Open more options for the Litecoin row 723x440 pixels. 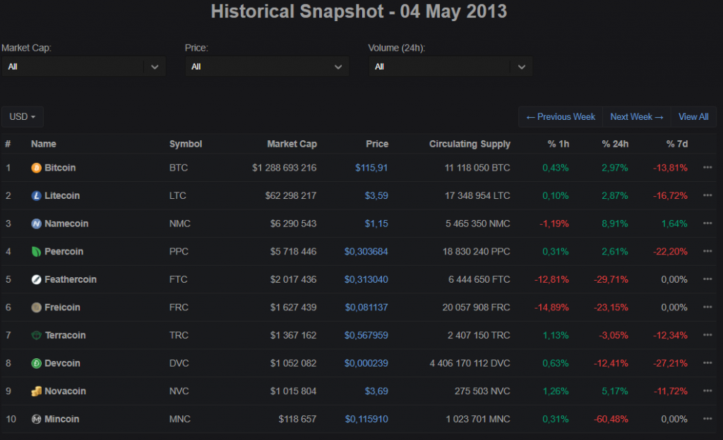[x=707, y=195]
